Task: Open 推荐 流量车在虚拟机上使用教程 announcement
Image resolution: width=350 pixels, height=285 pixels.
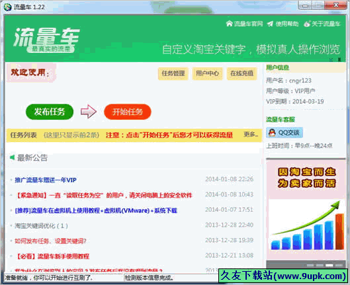Action: [x=96, y=210]
